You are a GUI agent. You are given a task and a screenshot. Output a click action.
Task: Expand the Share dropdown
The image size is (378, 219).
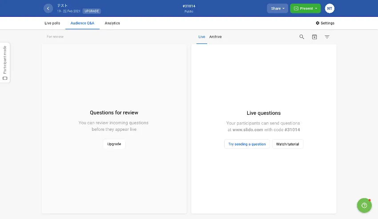[x=277, y=8]
